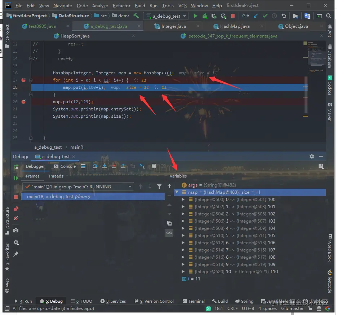Toggle the breakpoint on line 17
Screen dimensions: 337x315
point(24,80)
